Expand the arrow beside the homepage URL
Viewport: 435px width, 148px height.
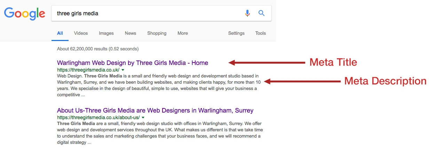point(123,70)
